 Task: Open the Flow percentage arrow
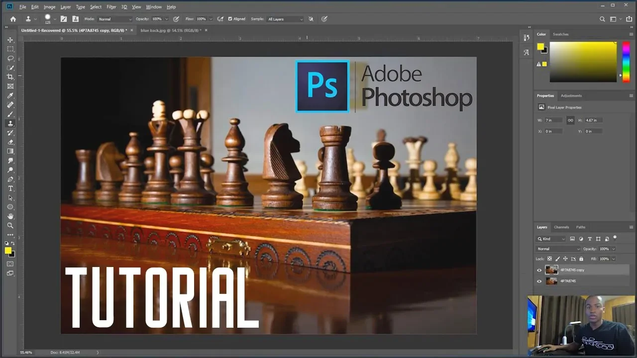(x=211, y=19)
